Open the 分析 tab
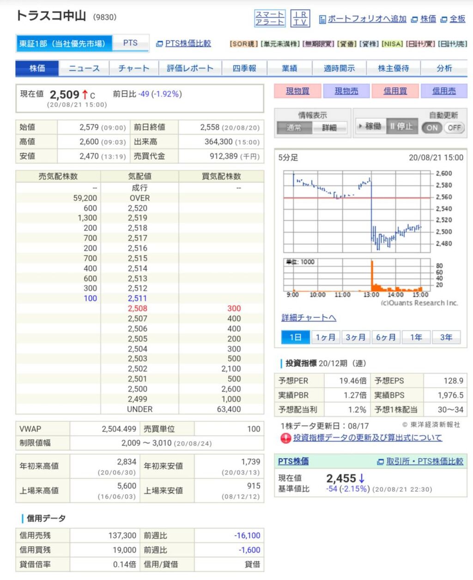This screenshot has height=580, width=473. tap(444, 68)
